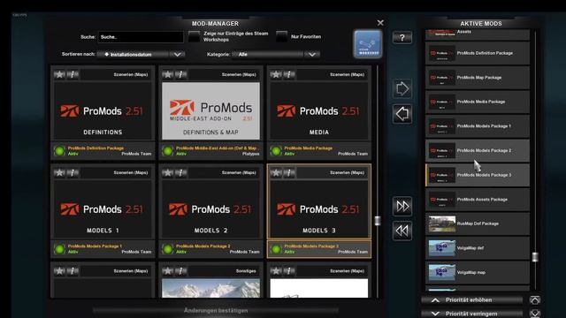Deactivate all mods with double left arrows
Image resolution: width=566 pixels, height=318 pixels.
click(x=402, y=231)
